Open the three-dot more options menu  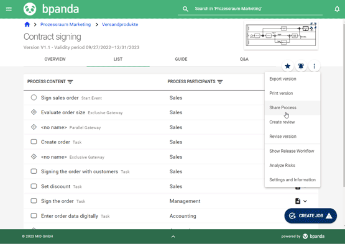(314, 66)
